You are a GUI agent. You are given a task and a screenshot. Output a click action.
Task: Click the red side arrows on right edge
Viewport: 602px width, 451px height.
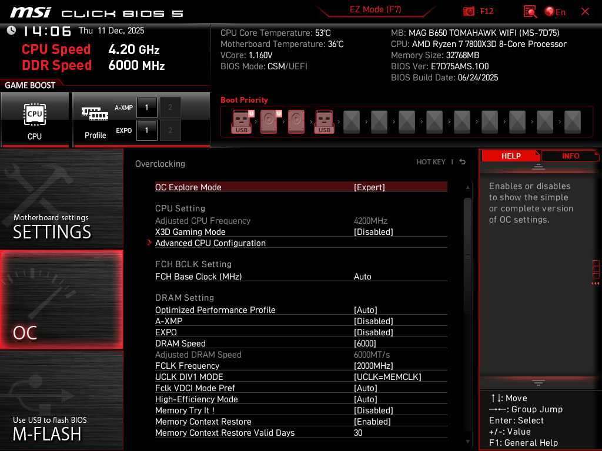click(x=595, y=284)
